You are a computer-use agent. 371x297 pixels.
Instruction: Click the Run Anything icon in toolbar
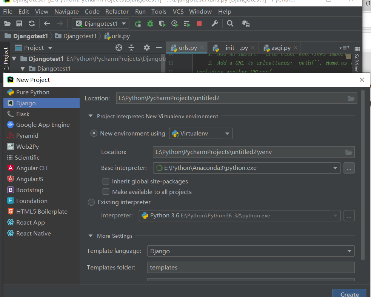coord(246,24)
